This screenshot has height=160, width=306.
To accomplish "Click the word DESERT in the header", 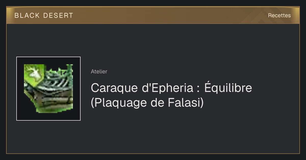I will click(x=58, y=15).
